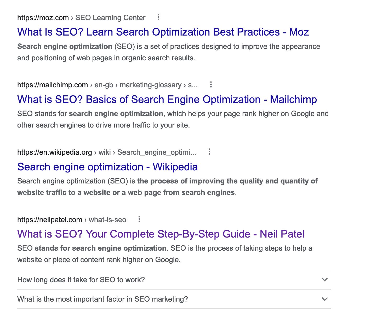377x323 pixels.
Task: Open the 'wiki' breadcrumb under en.wikipedia.org
Action: click(104, 152)
